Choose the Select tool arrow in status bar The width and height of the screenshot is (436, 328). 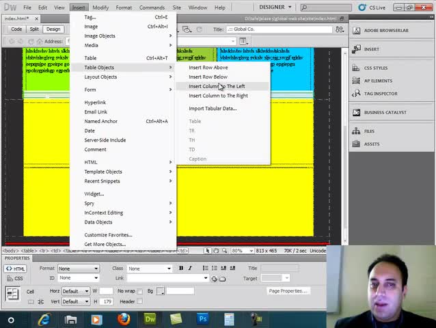pos(208,251)
